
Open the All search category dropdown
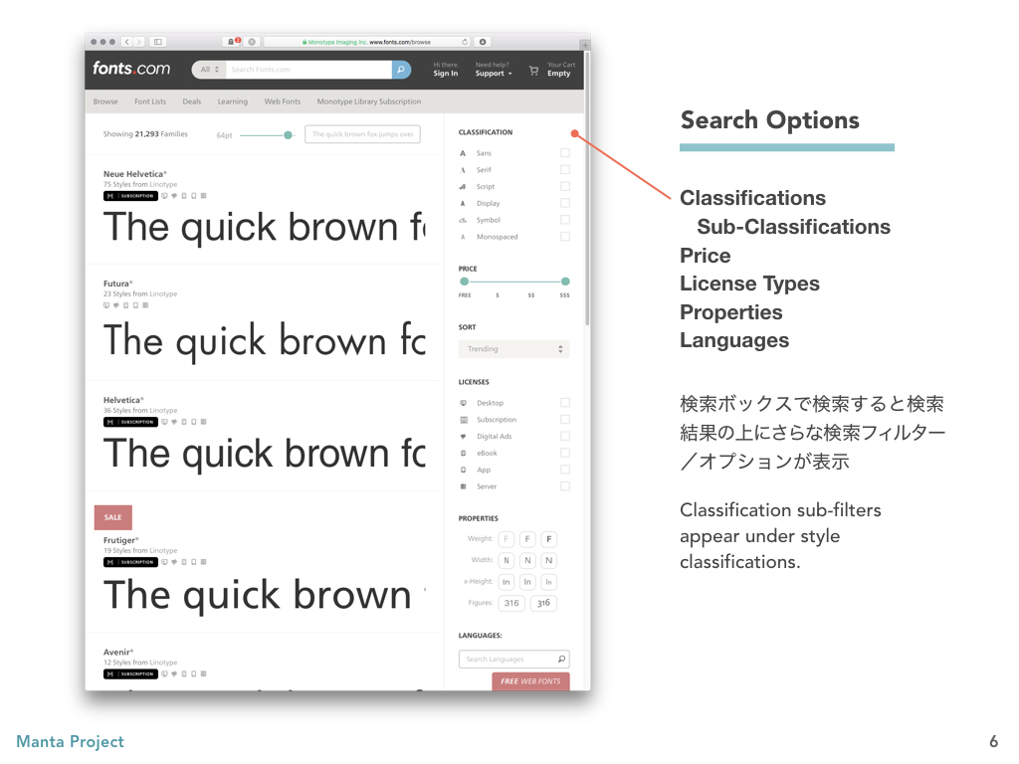(x=209, y=70)
